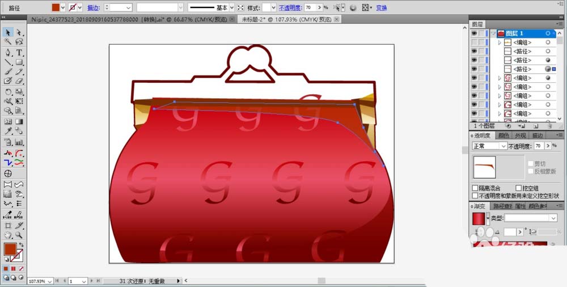This screenshot has width=567, height=287.
Task: Select the Pencil tool
Action: pyautogui.click(x=19, y=71)
